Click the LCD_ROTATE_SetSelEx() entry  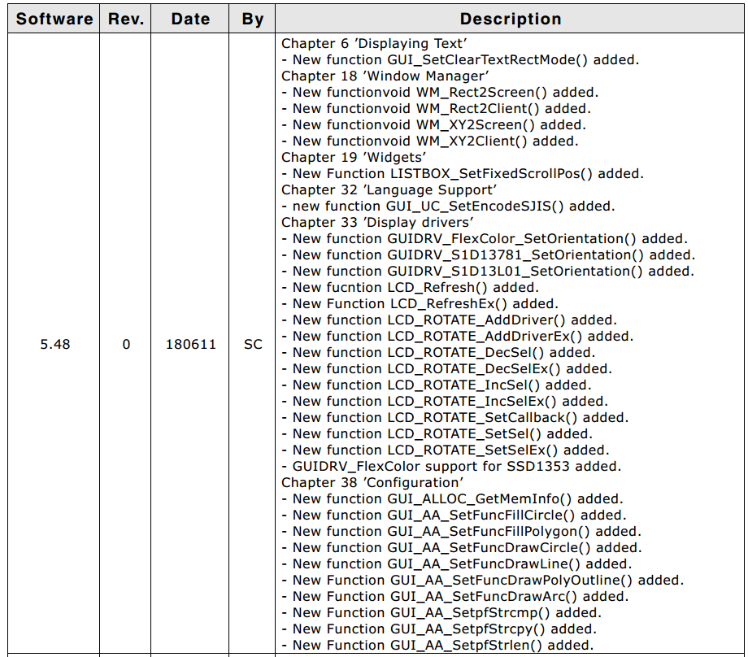pyautogui.click(x=445, y=449)
